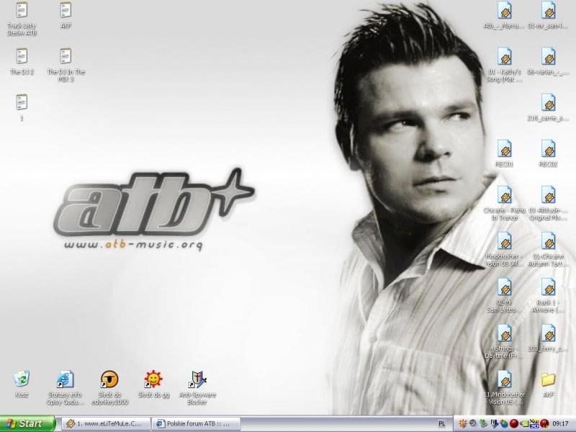Select the Chicane In Trance media file

(505, 204)
